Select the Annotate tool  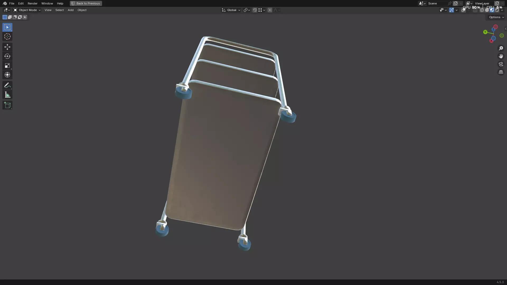tap(7, 85)
